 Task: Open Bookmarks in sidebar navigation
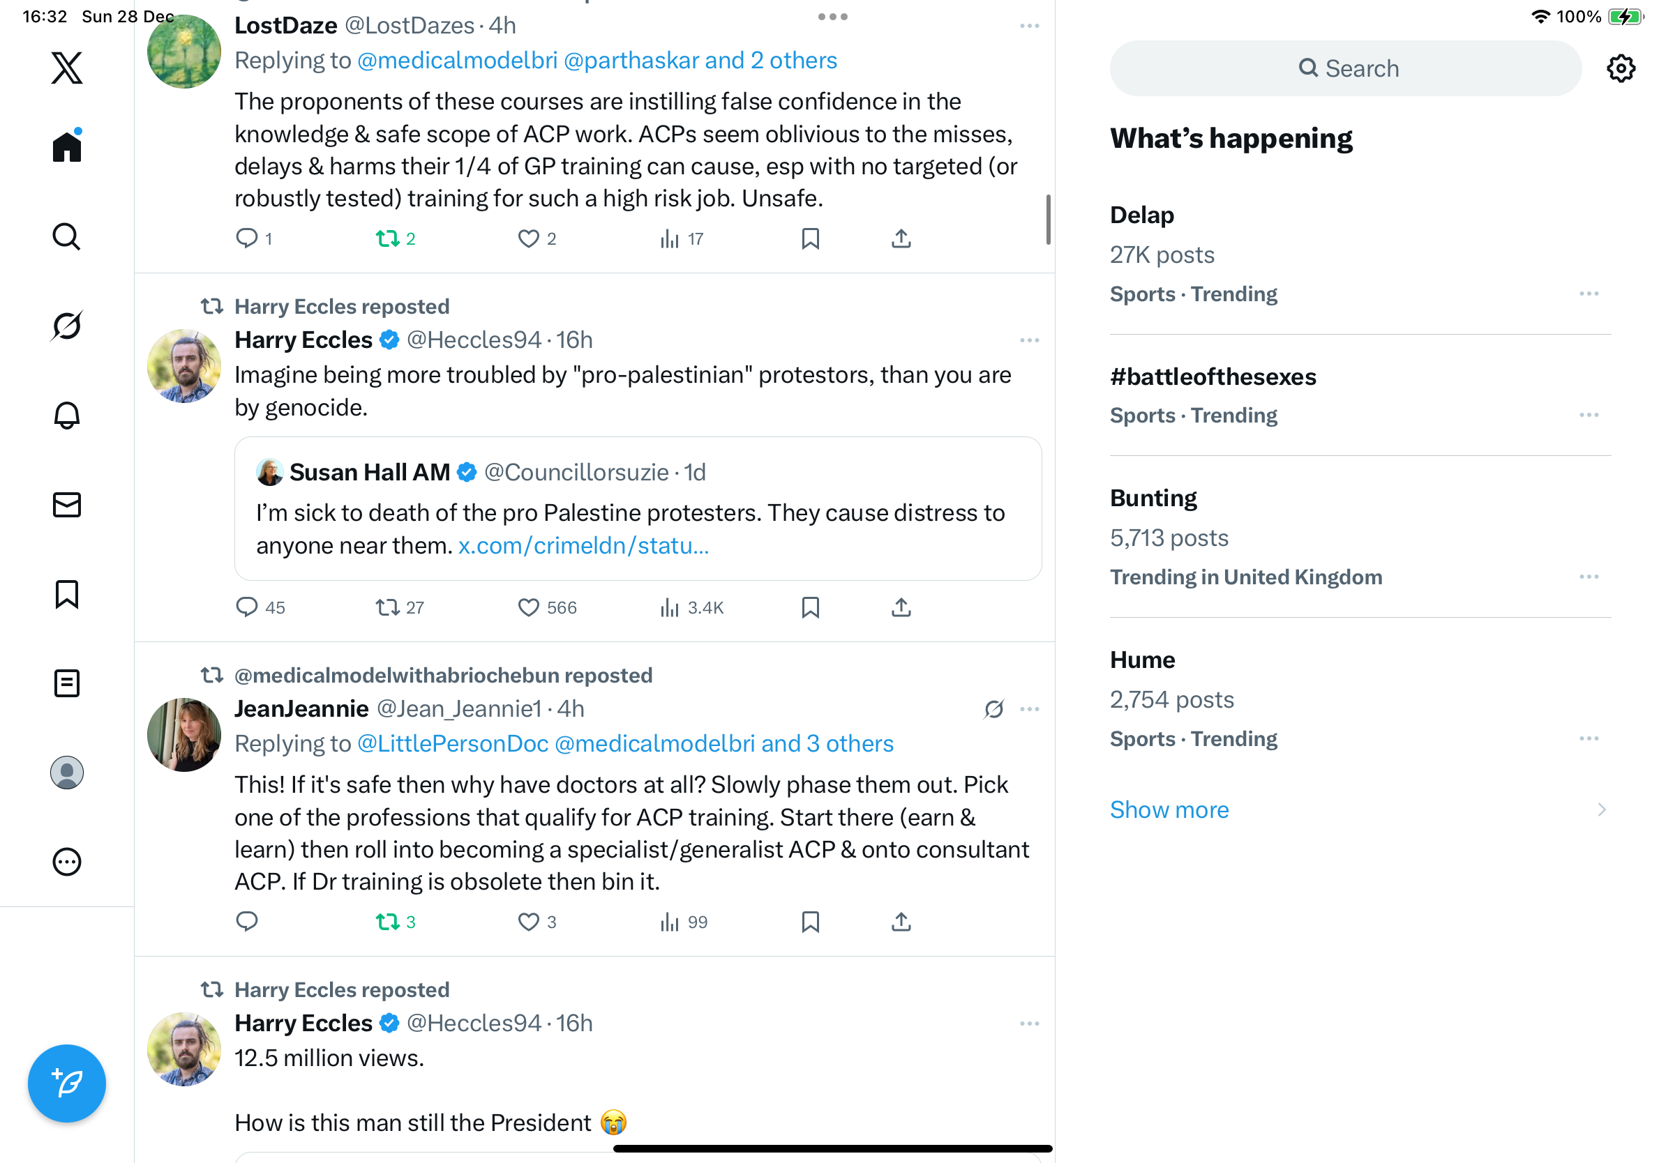point(67,594)
